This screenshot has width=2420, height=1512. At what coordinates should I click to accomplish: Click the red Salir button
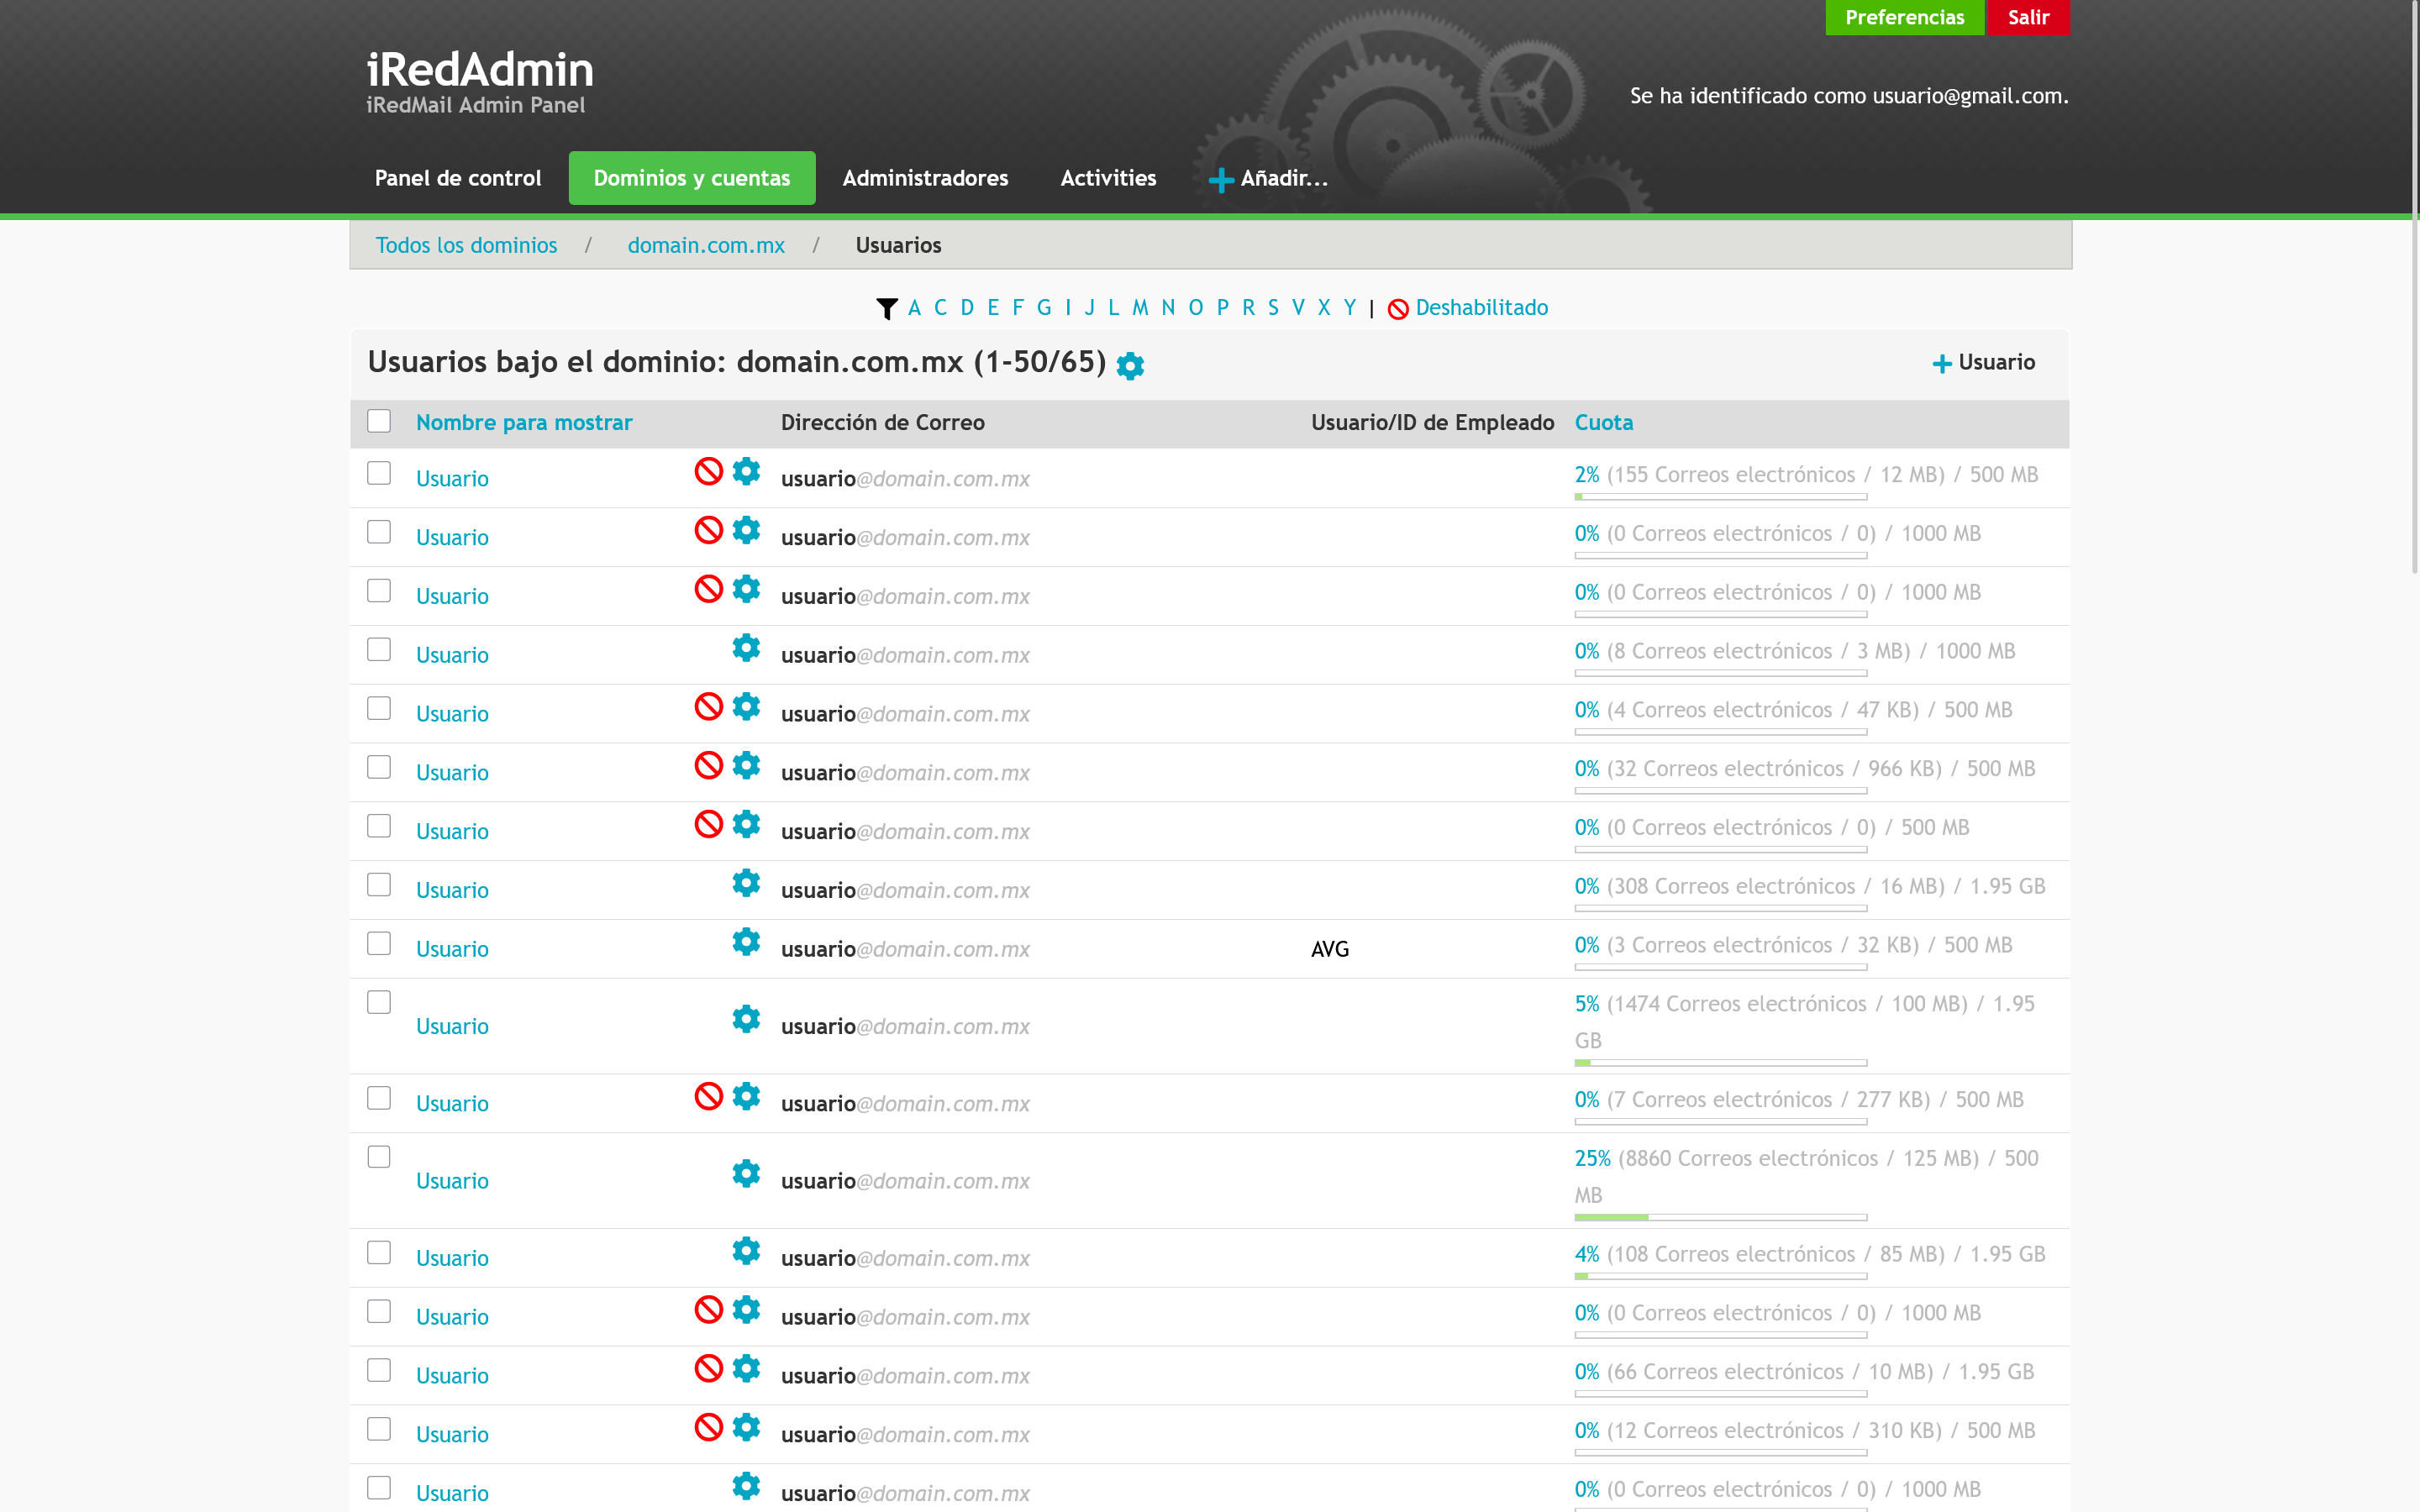[2028, 17]
